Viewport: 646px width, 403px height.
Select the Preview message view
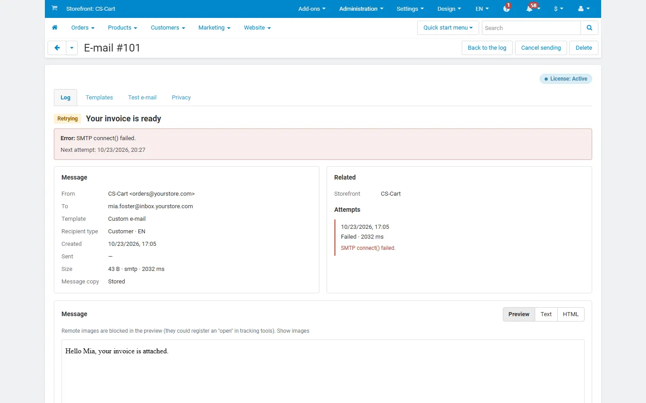pyautogui.click(x=519, y=314)
